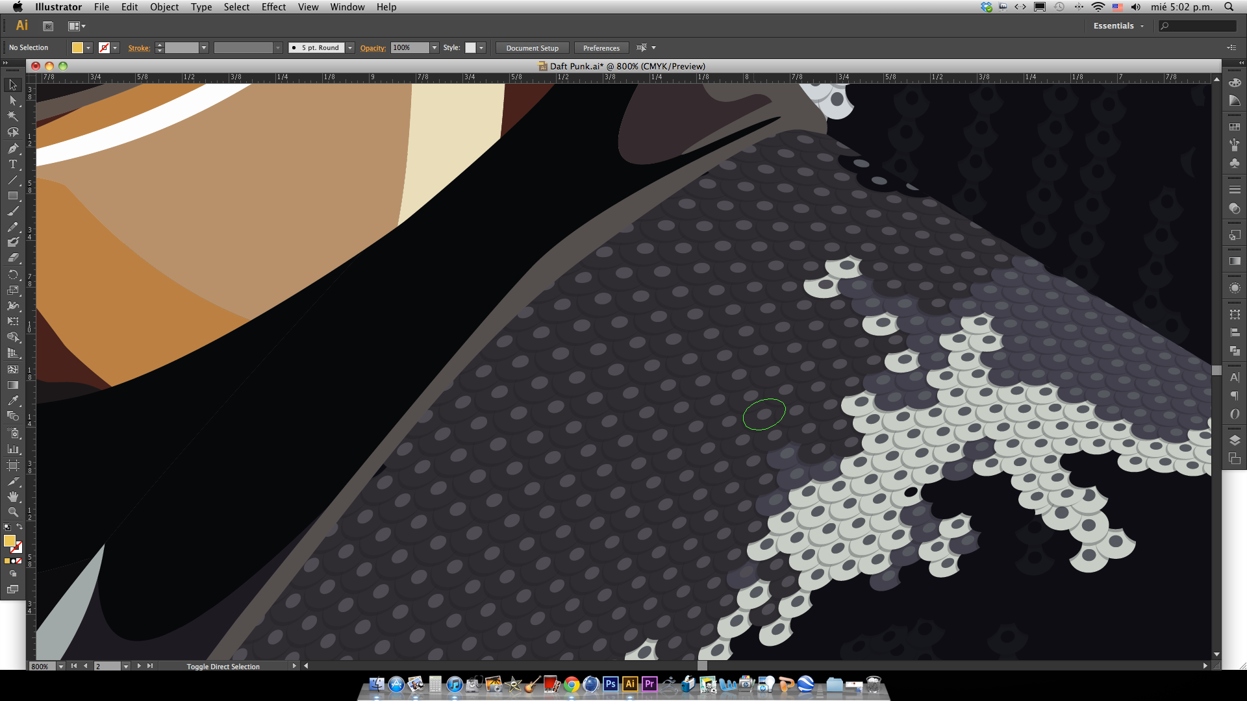Click the Preferences button

pyautogui.click(x=601, y=48)
